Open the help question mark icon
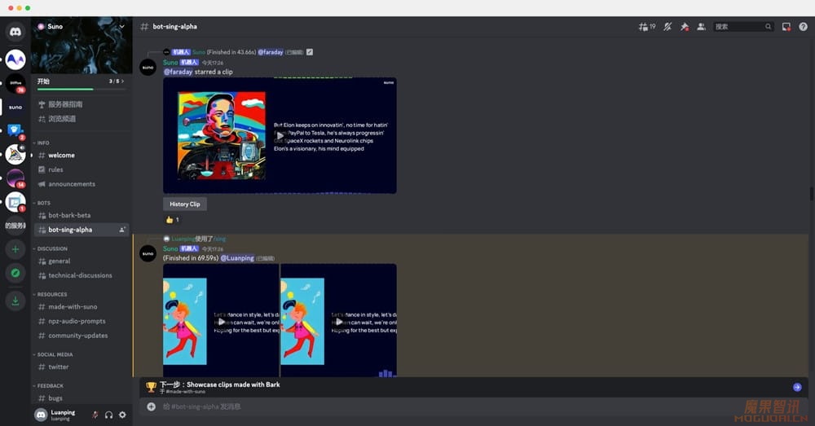 [x=803, y=27]
